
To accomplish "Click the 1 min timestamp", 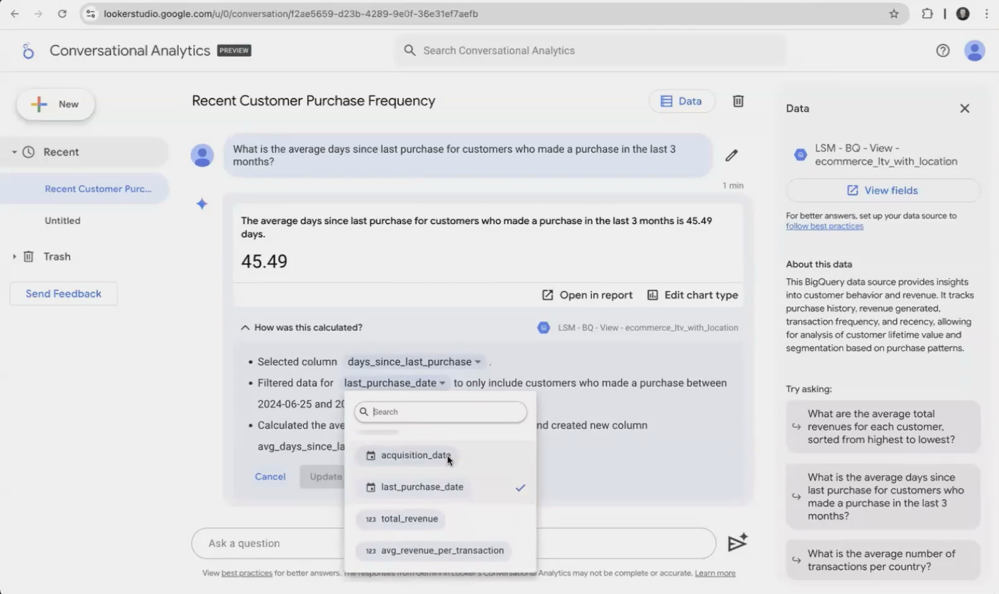I will [x=733, y=186].
